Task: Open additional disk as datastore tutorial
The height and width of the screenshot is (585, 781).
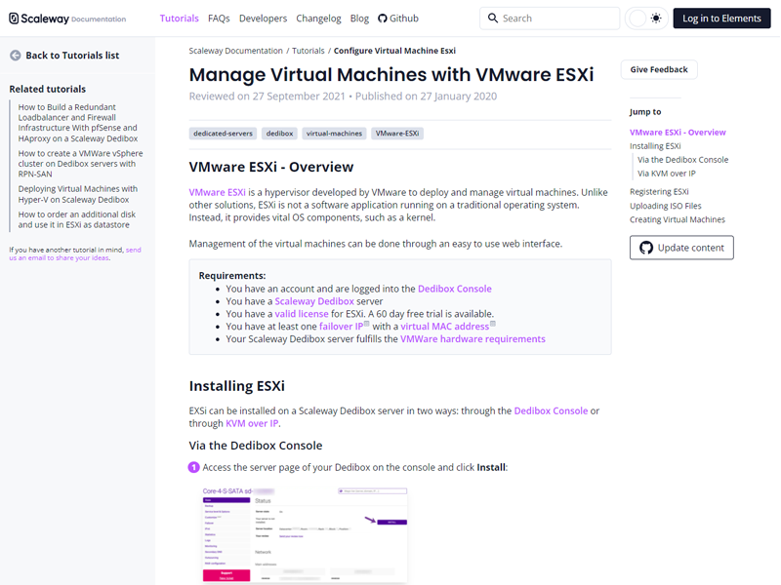Action: point(77,219)
